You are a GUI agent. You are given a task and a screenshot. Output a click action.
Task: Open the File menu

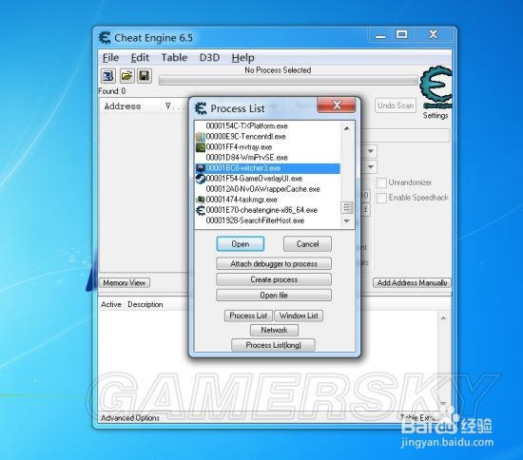[x=110, y=58]
